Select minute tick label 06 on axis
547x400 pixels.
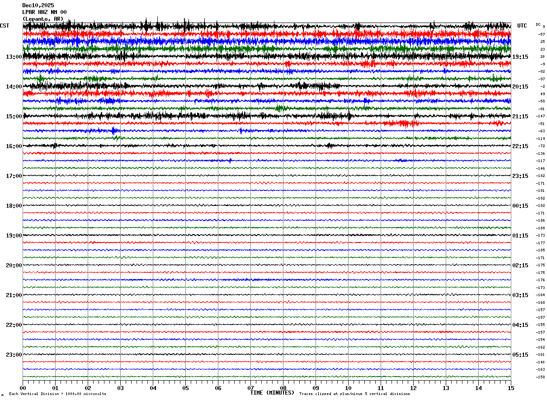[218, 388]
